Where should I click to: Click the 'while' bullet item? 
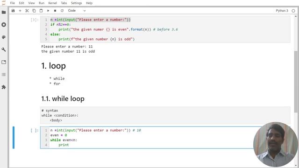tap(59, 78)
